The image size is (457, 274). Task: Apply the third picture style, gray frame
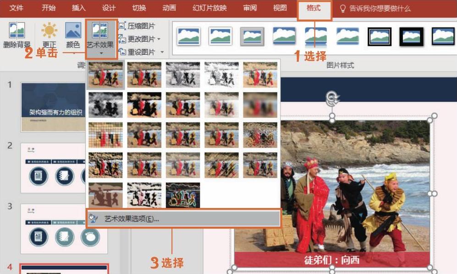pyautogui.click(x=252, y=37)
